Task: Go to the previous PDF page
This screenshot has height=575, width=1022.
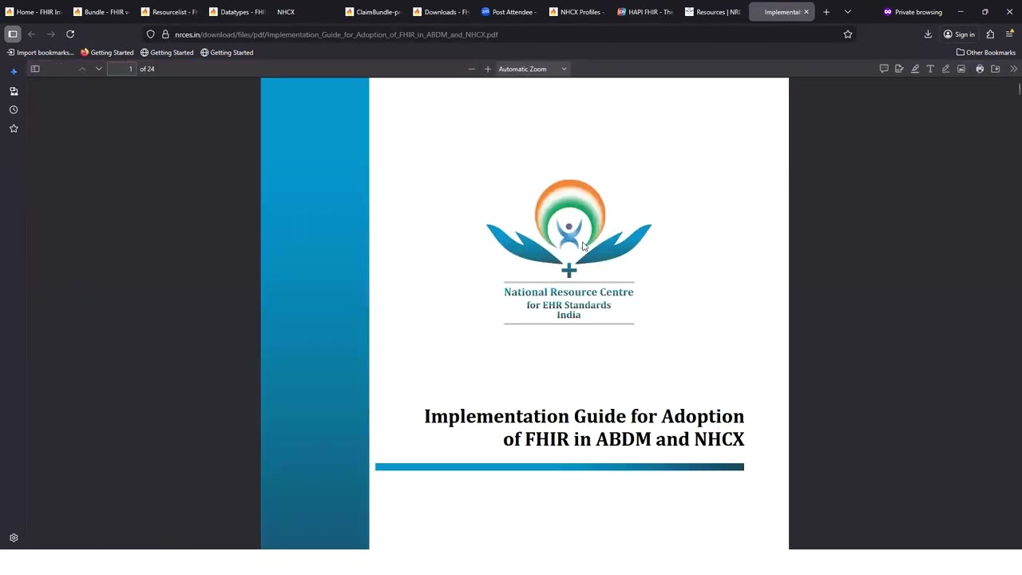Action: pos(82,69)
